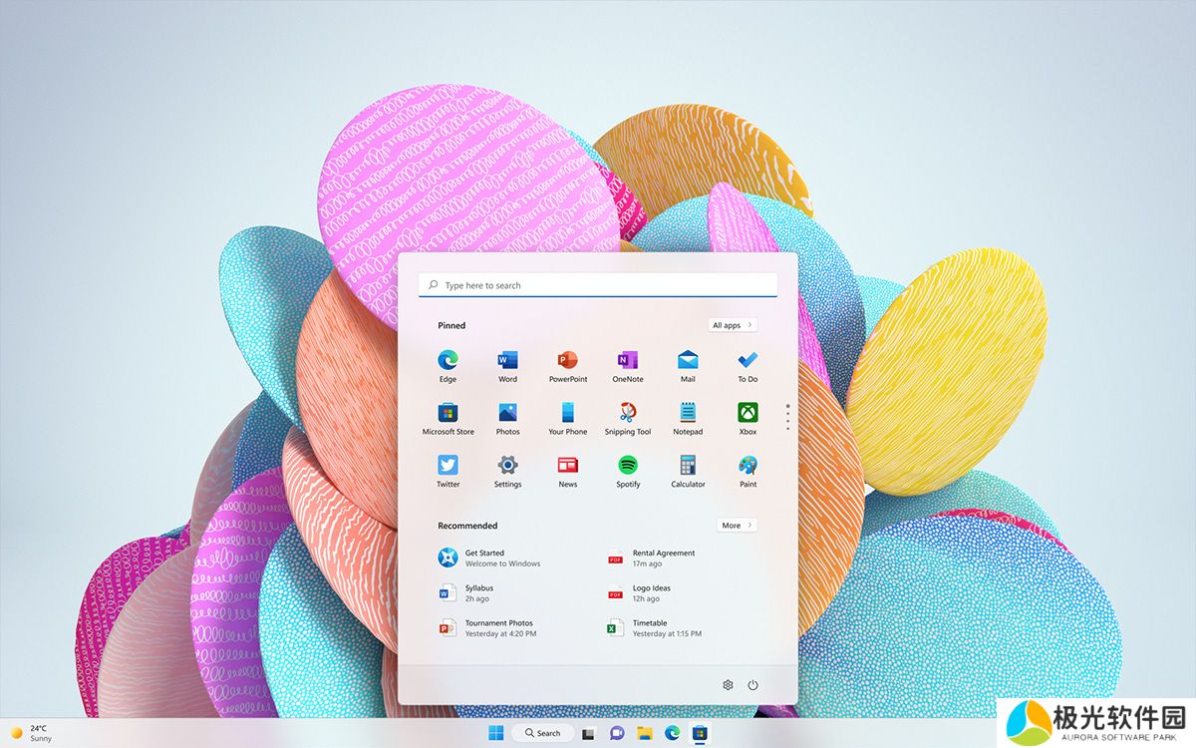Screen dimensions: 1196x748
Task: Expand More recommended items
Action: click(737, 526)
